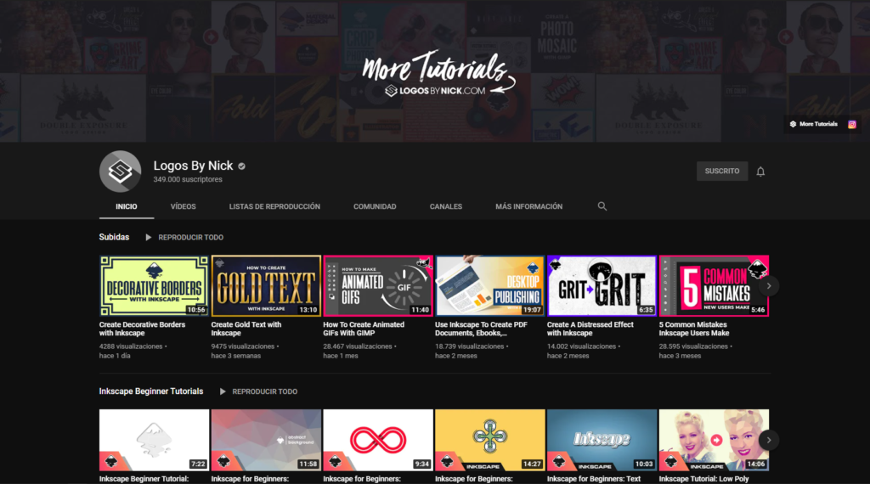
Task: Click title Use Inkscape To Create PDF
Action: pyautogui.click(x=481, y=329)
